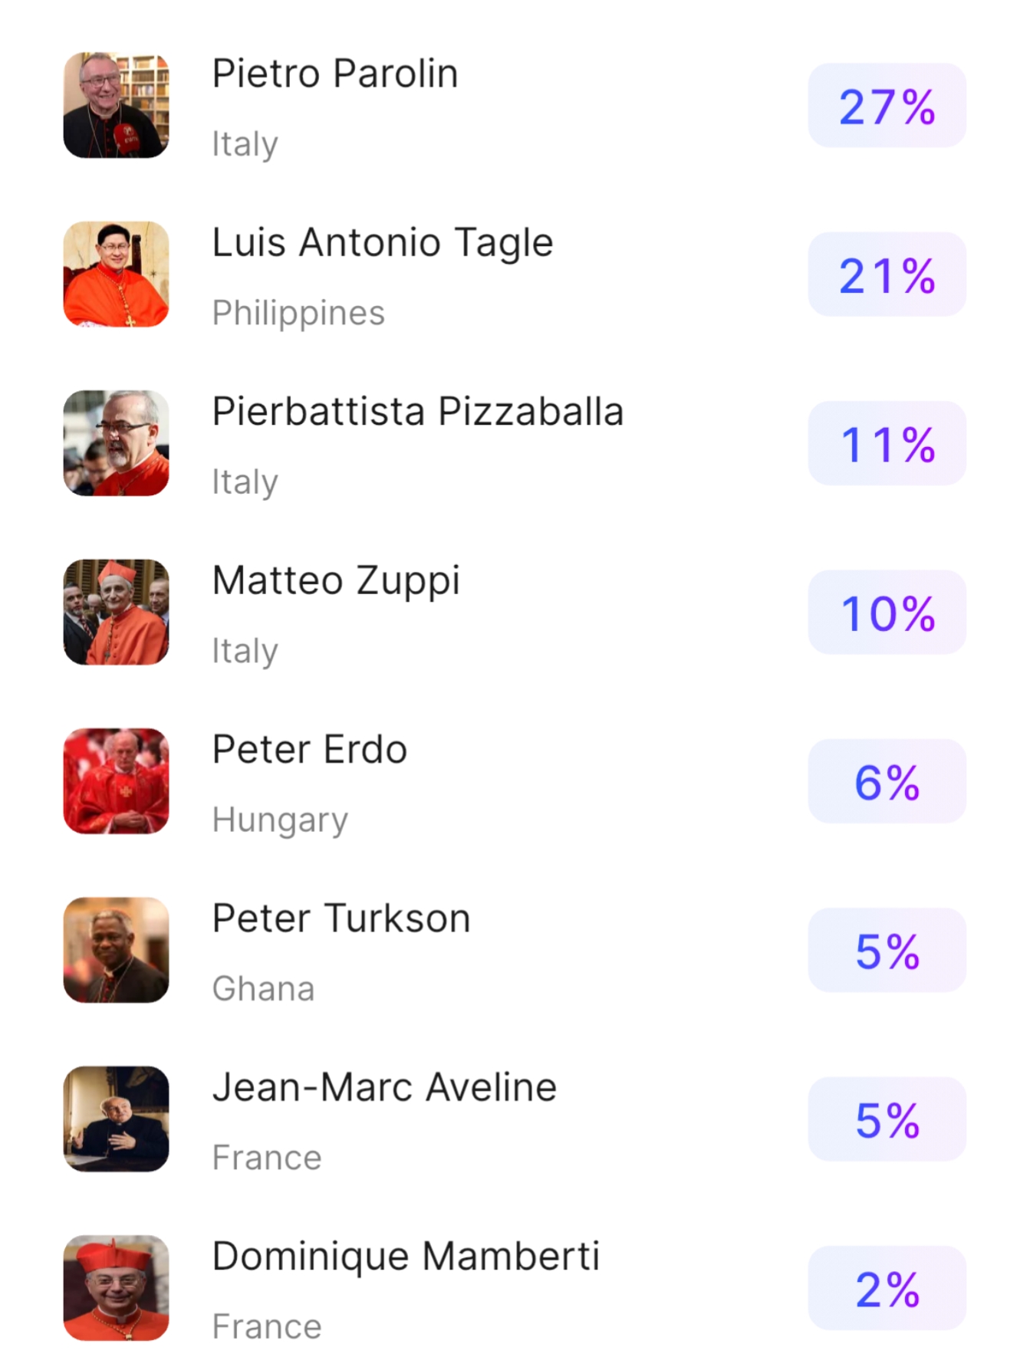The width and height of the screenshot is (1030, 1367).
Task: Click Dominique Mamberti's profile image
Action: tap(116, 1288)
